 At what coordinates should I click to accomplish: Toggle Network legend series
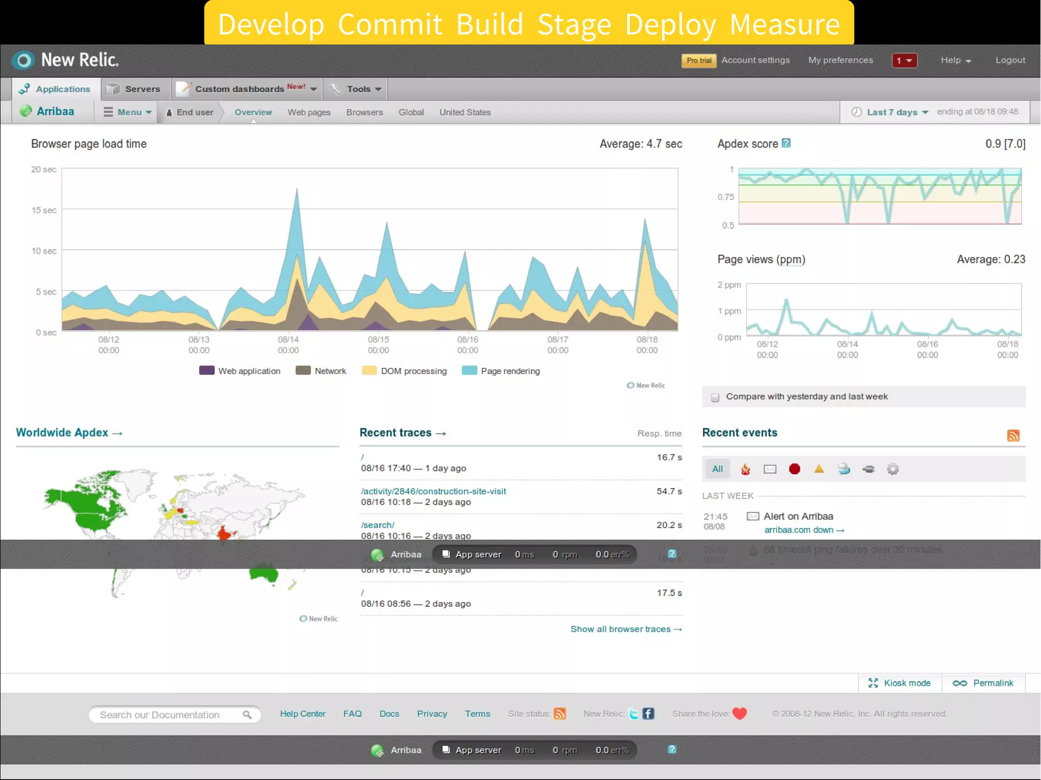pyautogui.click(x=321, y=371)
